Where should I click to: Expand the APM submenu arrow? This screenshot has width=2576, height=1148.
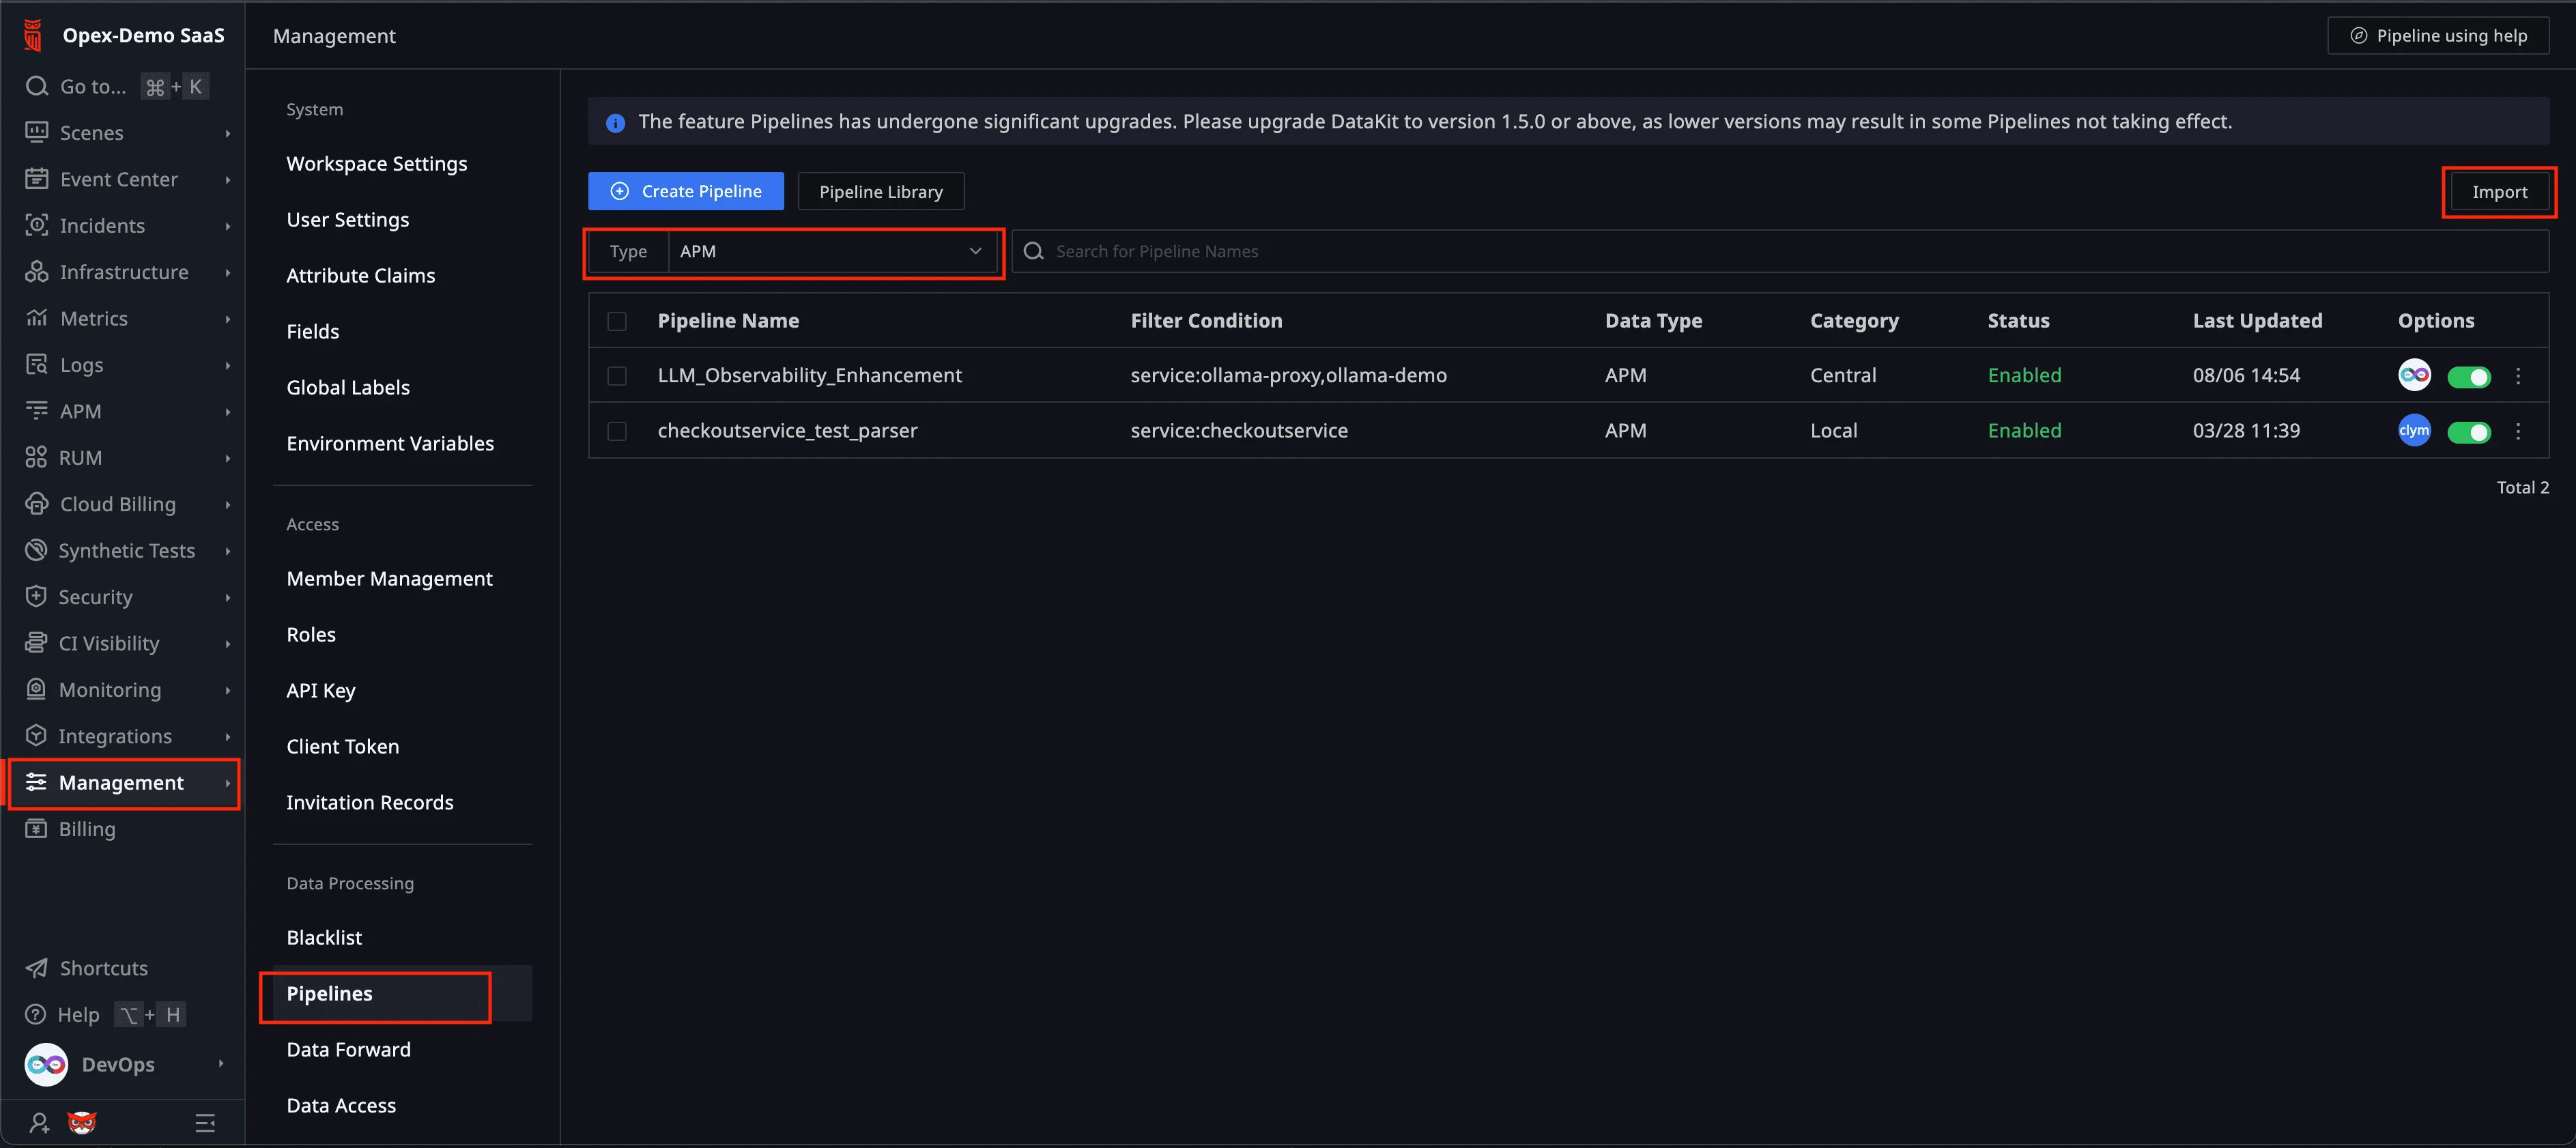(228, 412)
